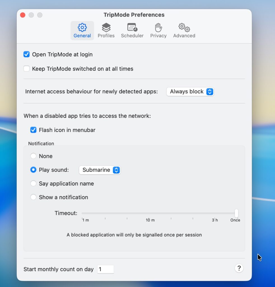Open the Submarine sound dropdown
275x287 pixels.
[x=100, y=170]
